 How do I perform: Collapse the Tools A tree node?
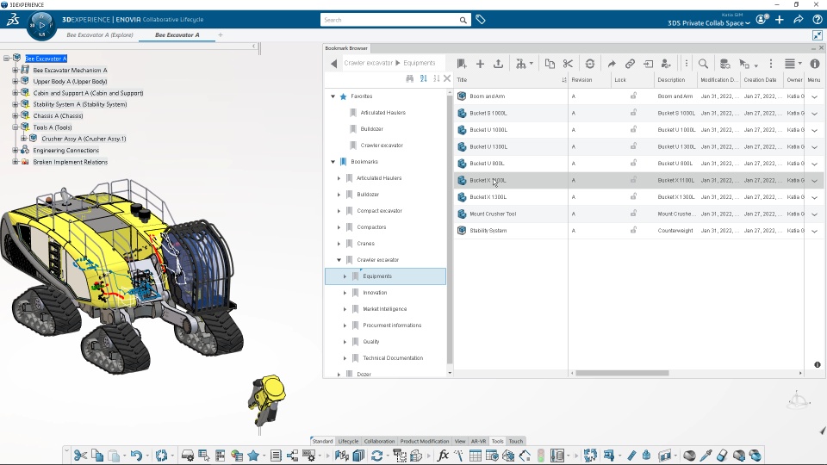[x=16, y=127]
